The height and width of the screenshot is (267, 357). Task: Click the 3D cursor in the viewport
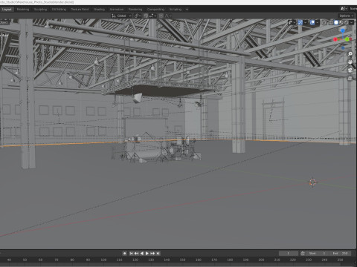pyautogui.click(x=312, y=182)
